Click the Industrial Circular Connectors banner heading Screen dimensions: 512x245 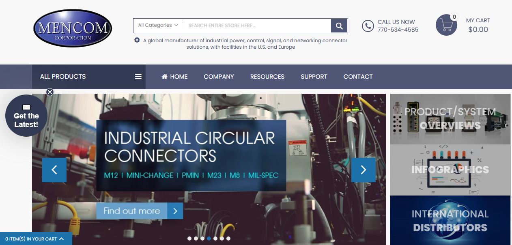(x=189, y=147)
